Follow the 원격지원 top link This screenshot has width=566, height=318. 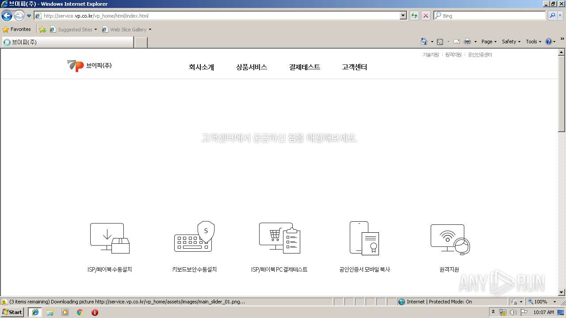(453, 55)
